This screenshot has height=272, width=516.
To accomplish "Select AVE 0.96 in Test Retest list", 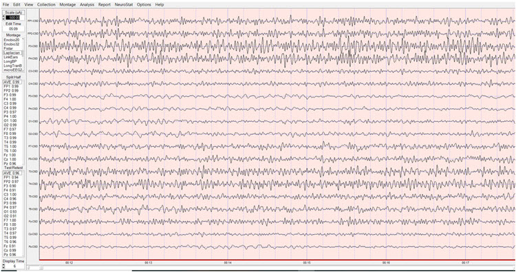I will coord(12,173).
